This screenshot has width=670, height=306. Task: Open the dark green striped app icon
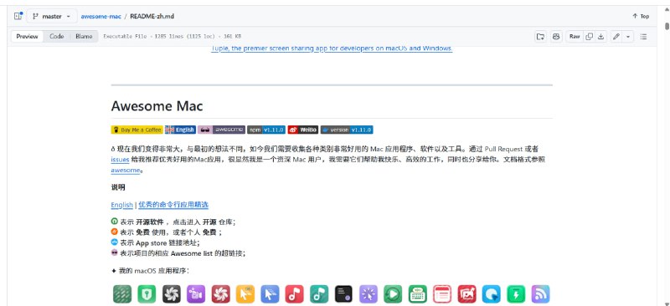[x=122, y=294]
